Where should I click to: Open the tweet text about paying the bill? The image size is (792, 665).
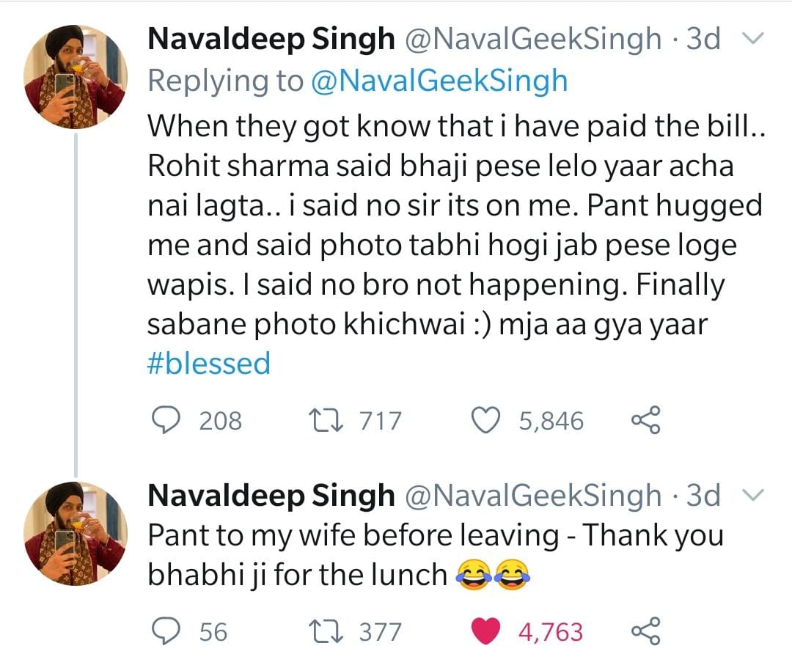pyautogui.click(x=440, y=226)
